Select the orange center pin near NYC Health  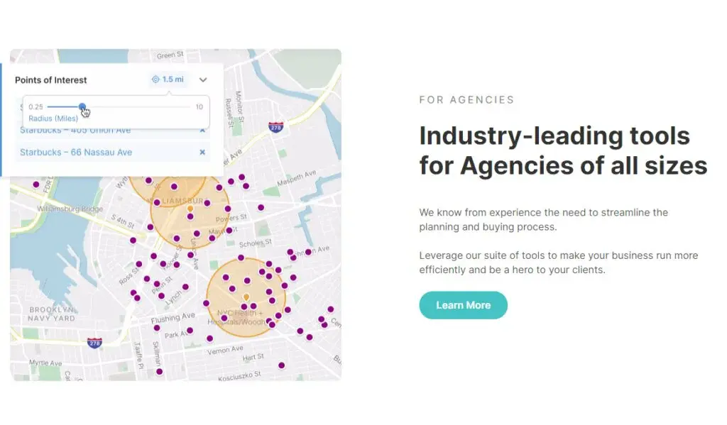tap(246, 297)
